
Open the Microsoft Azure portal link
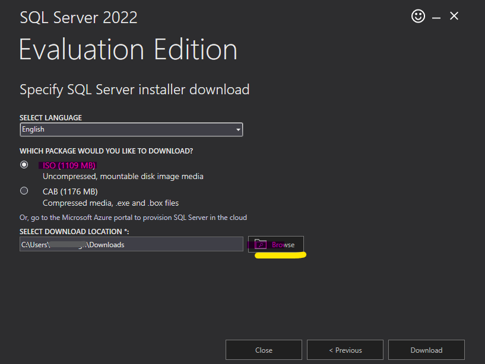tap(133, 218)
